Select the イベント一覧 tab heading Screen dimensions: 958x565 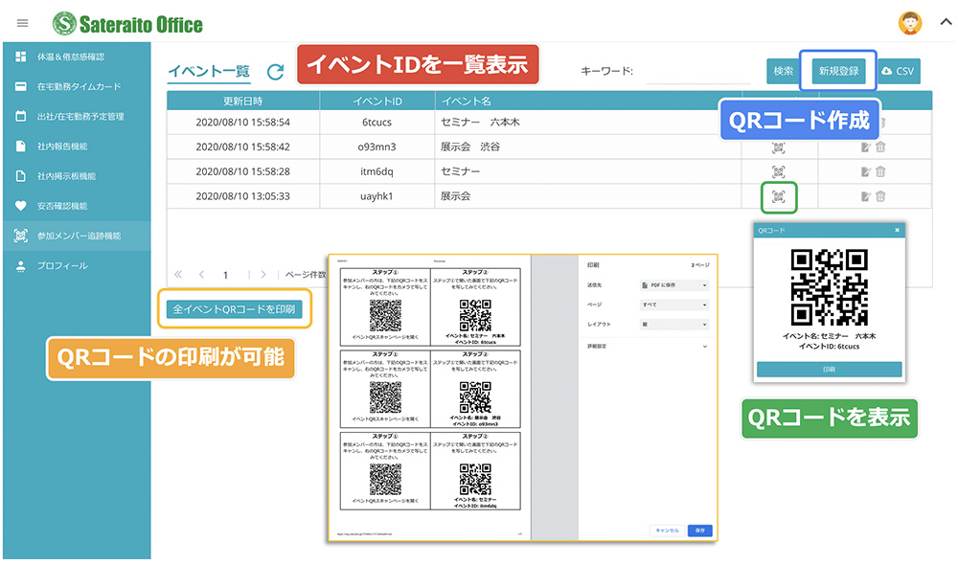click(x=209, y=72)
